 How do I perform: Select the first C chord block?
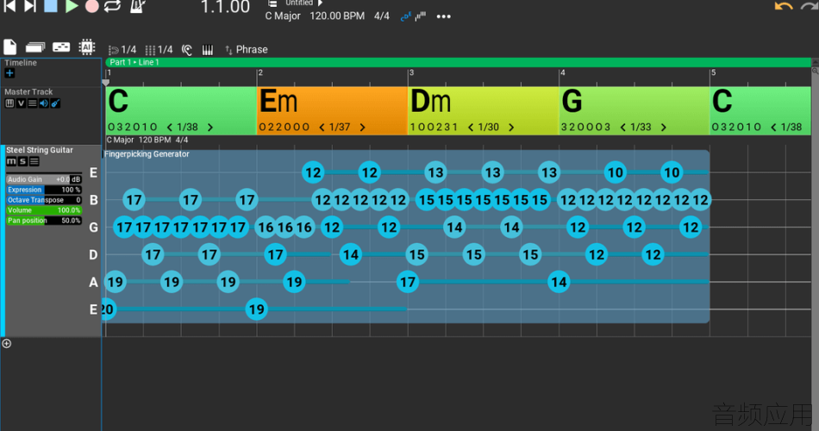(x=181, y=110)
